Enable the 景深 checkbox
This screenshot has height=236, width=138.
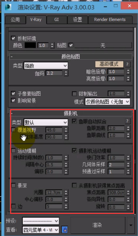click(x=13, y=186)
